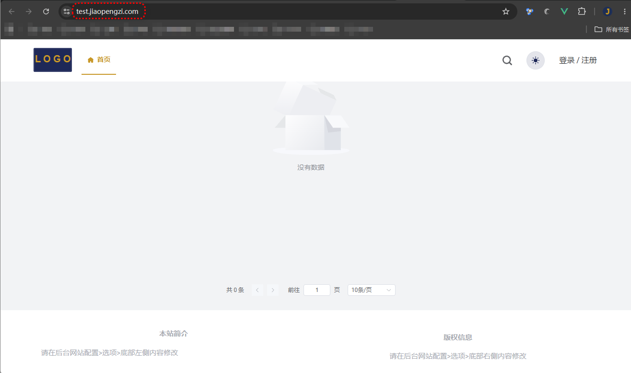Click footer text 请在后台网站配置>选项>底部右侧内容修改
Image resolution: width=631 pixels, height=373 pixels.
[458, 356]
